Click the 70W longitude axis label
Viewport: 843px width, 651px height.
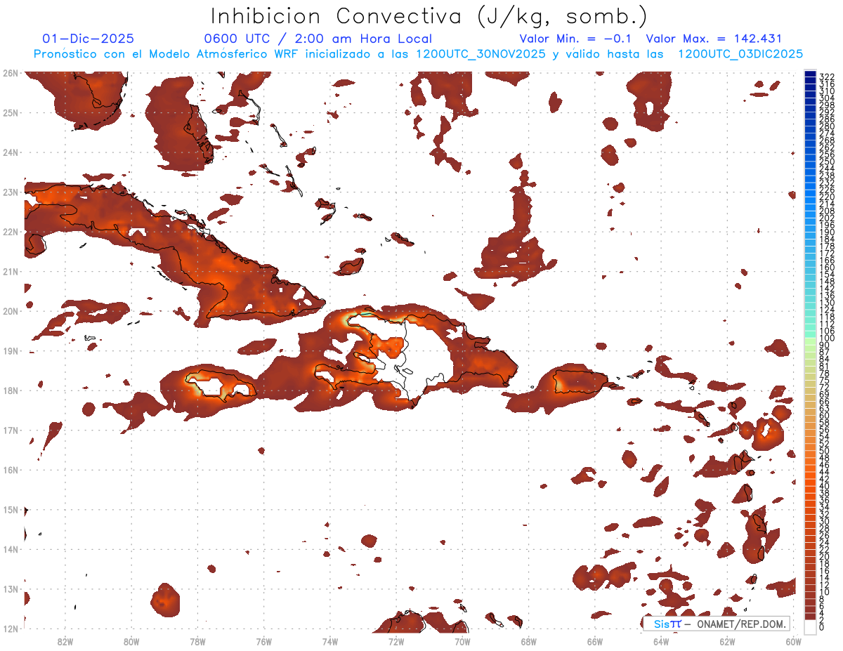(462, 640)
